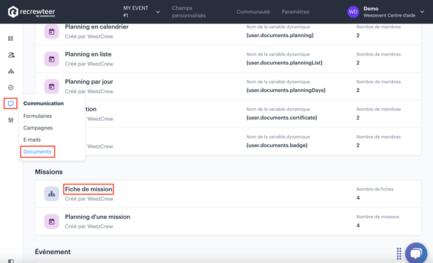The image size is (433, 263).
Task: Open the dashboard grid icon in sidebar
Action: pyautogui.click(x=11, y=38)
